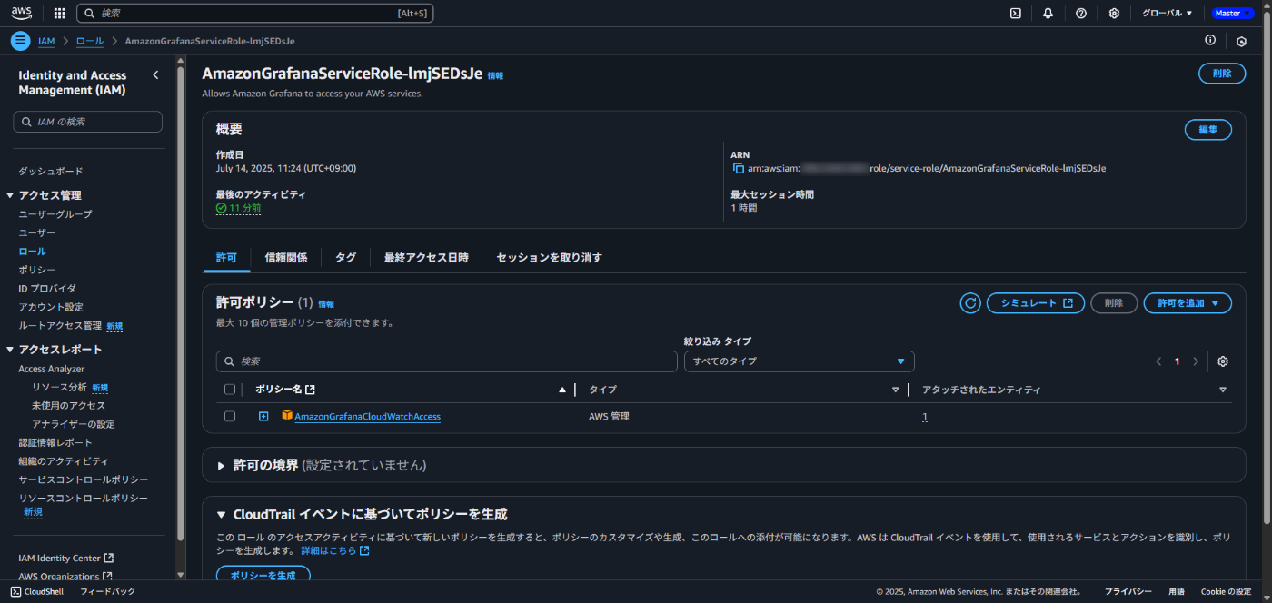Image resolution: width=1272 pixels, height=603 pixels.
Task: Check the AmazonGrafanaCloudWatchAccess row checkbox
Action: (230, 416)
